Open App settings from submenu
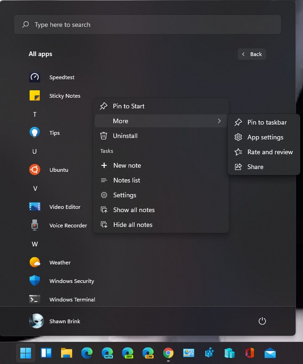303x364 pixels. tap(264, 137)
